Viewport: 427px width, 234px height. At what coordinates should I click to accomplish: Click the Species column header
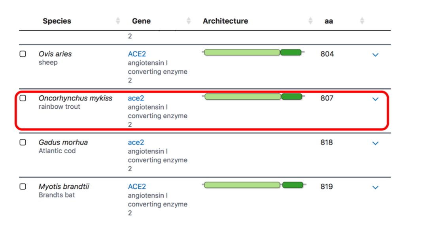click(x=57, y=21)
